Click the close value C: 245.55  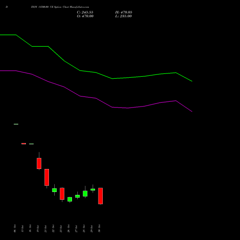coord(85,12)
